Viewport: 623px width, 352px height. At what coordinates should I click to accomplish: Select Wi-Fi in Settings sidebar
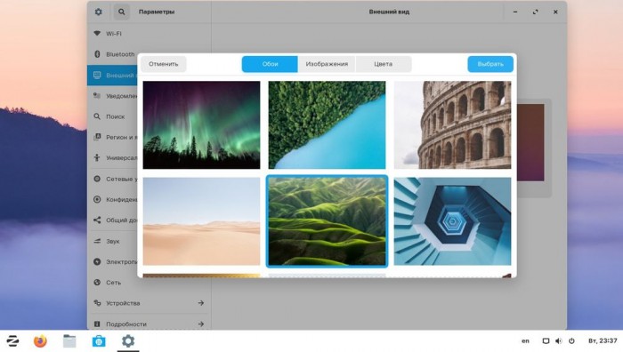point(149,34)
